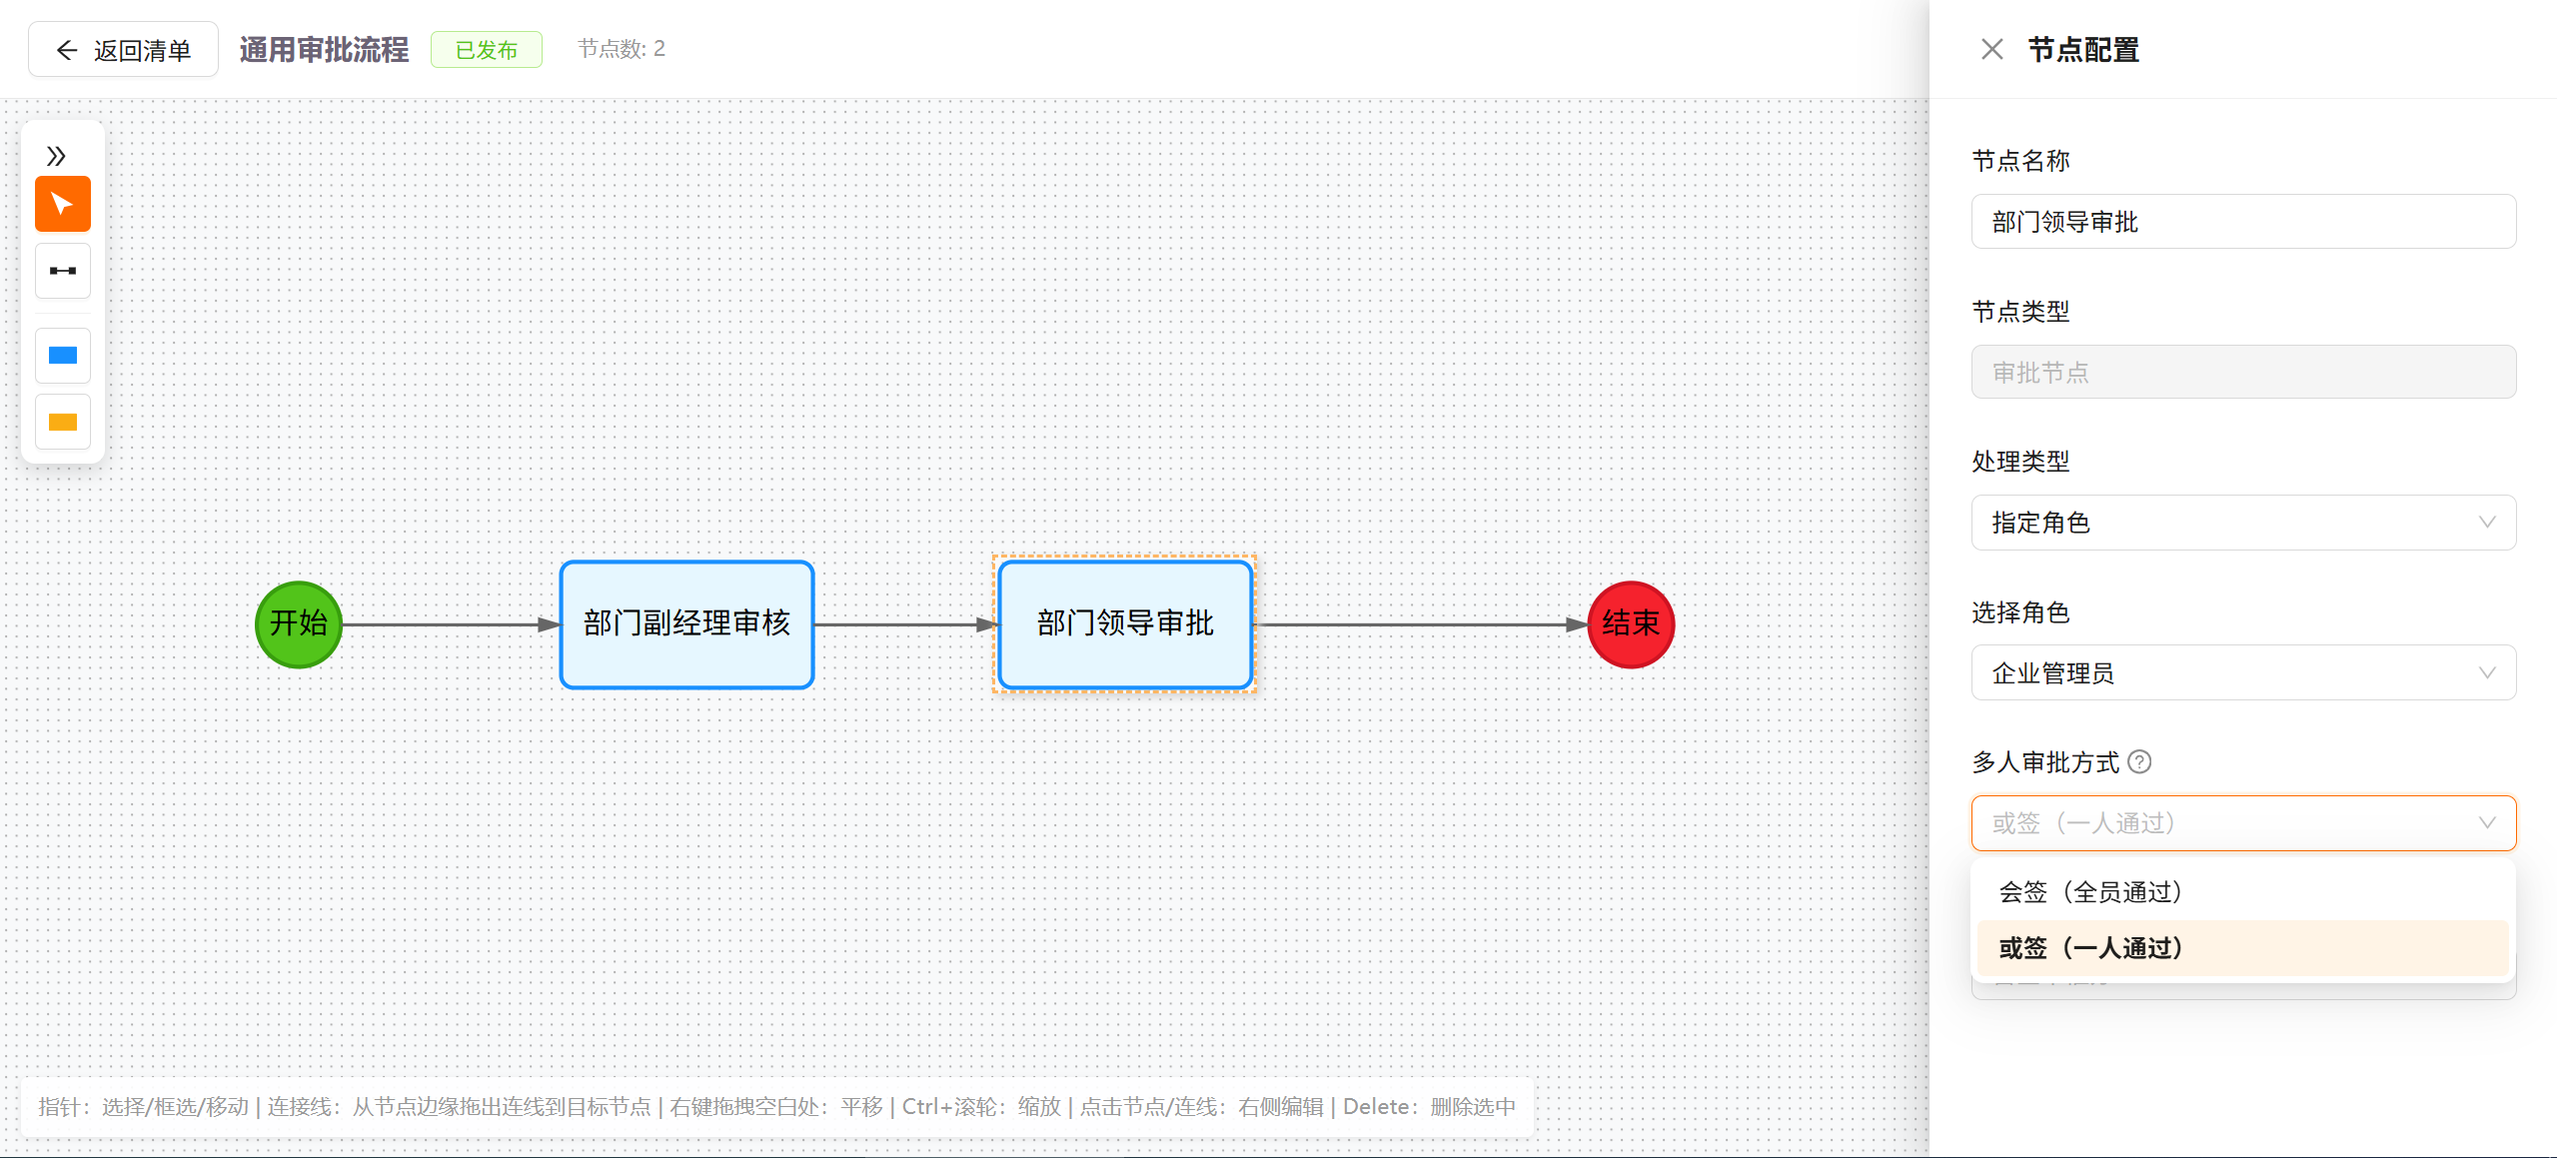Screen dimensions: 2557x1158
Task: Pick the blue approval node shape
Action: tap(63, 356)
